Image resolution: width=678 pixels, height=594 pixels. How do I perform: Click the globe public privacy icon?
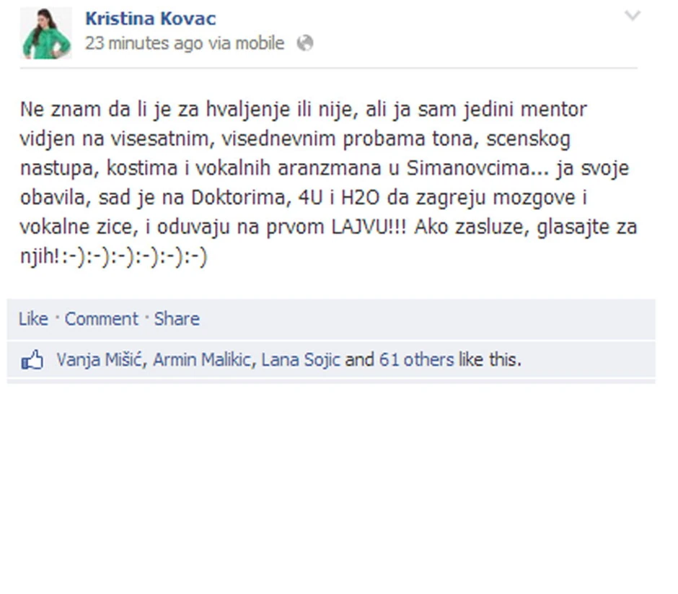pyautogui.click(x=305, y=43)
